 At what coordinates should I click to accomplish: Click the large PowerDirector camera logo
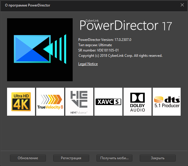pos(40,50)
